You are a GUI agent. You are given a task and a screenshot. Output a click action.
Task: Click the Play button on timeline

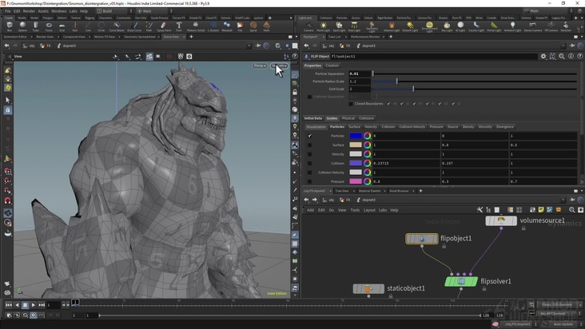click(x=34, y=305)
